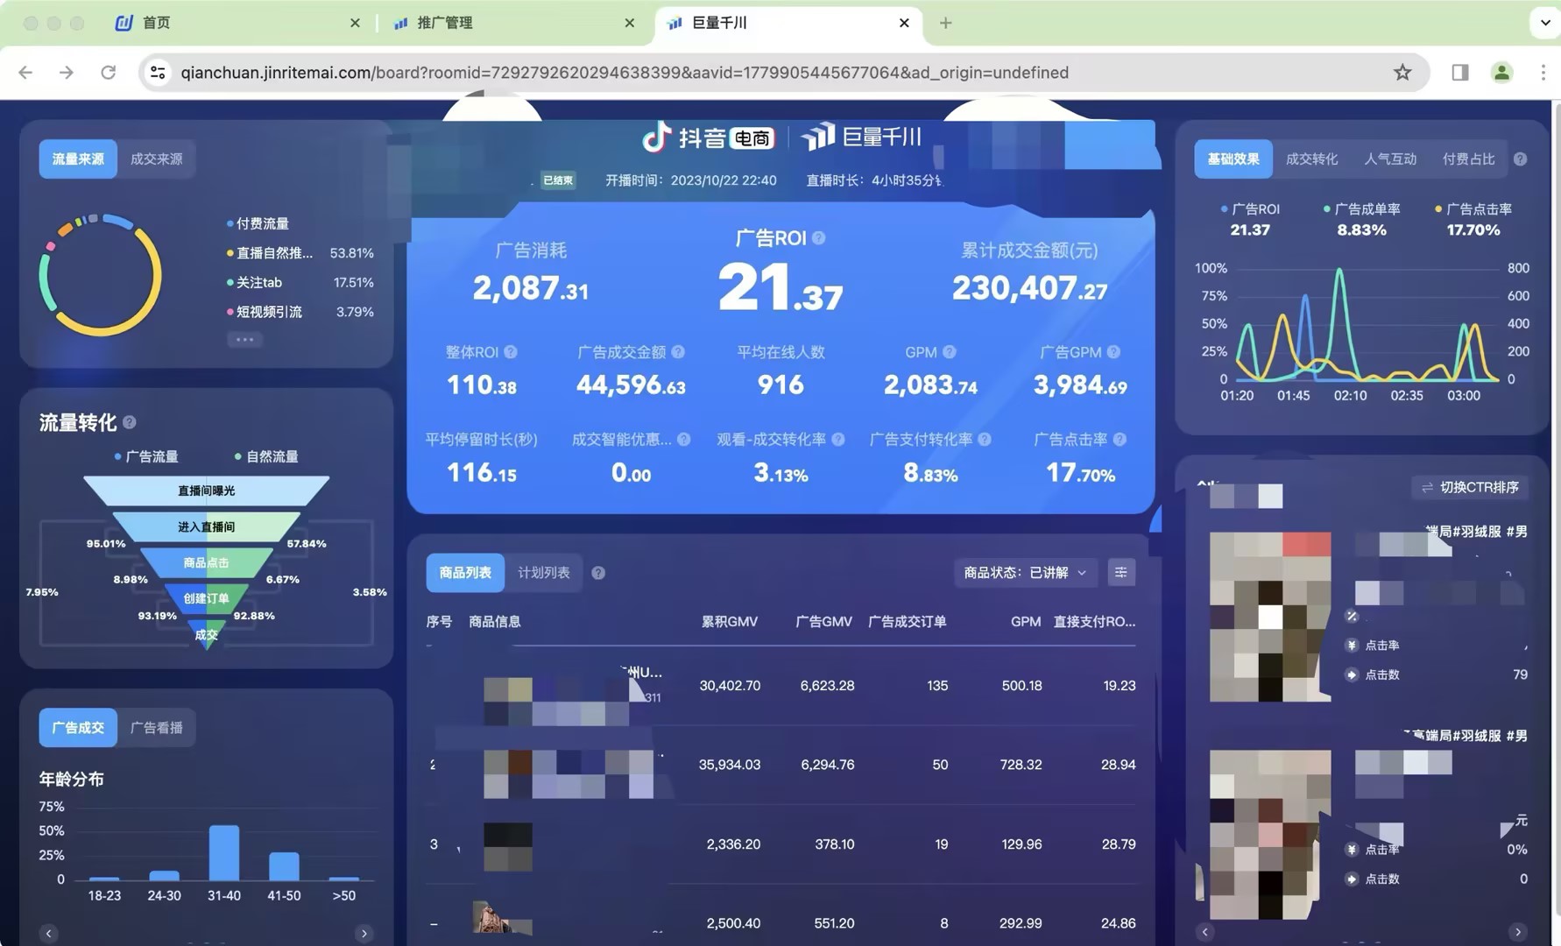Toggle 广告点击率 legend in effect chart
This screenshot has height=946, width=1561.
1473,209
